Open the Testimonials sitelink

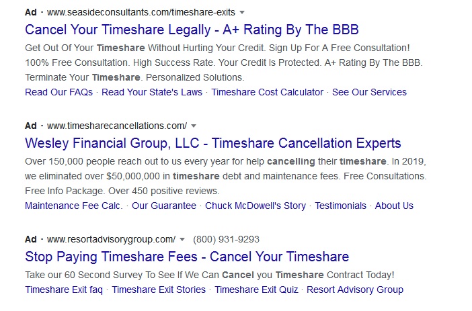coord(341,206)
